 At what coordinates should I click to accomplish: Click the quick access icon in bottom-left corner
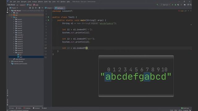click(7, 110)
